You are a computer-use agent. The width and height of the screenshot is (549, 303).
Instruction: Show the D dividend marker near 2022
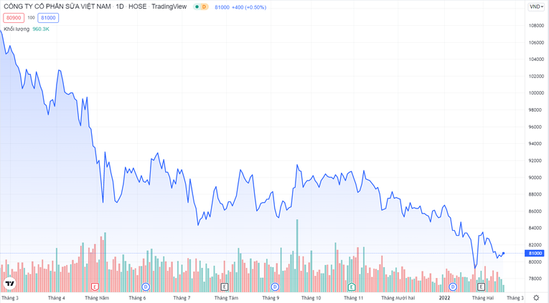point(453,287)
